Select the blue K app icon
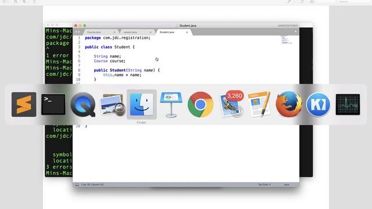The width and height of the screenshot is (372, 209). (x=318, y=105)
